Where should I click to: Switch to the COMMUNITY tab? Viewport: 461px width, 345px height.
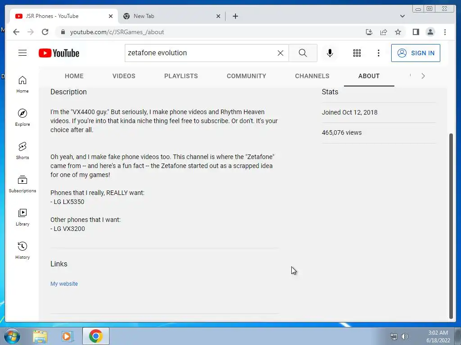(x=246, y=76)
